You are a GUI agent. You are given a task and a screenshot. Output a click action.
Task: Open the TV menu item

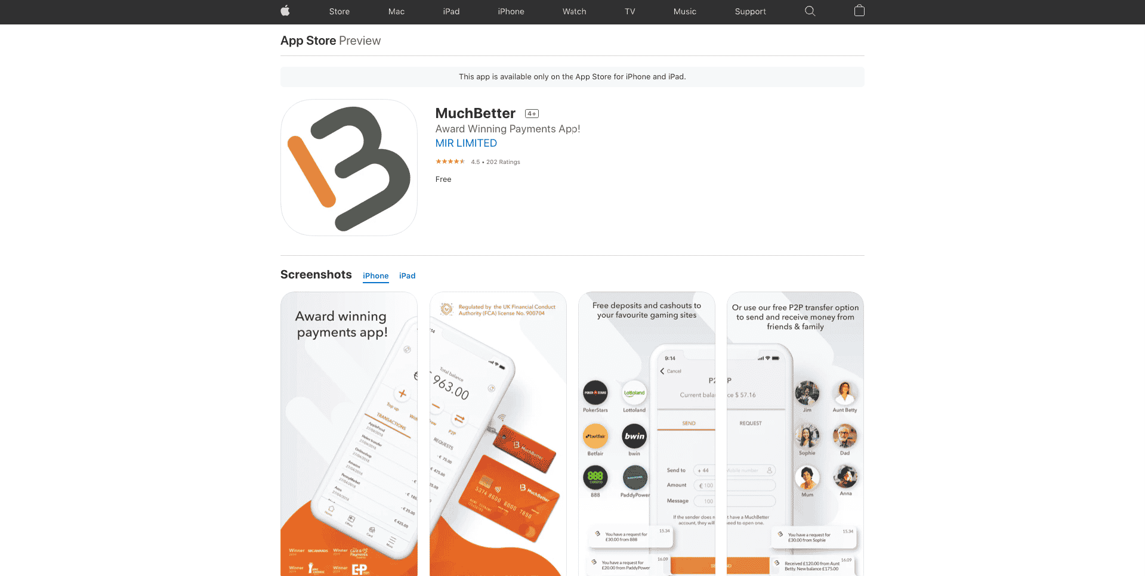click(x=630, y=11)
